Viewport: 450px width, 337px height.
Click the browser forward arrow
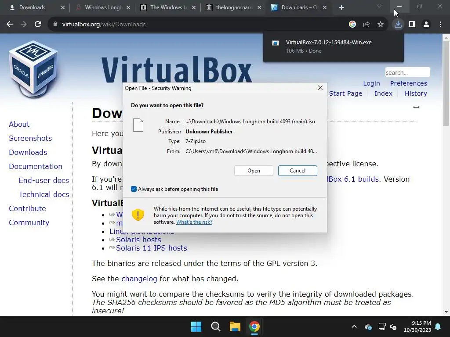click(24, 25)
